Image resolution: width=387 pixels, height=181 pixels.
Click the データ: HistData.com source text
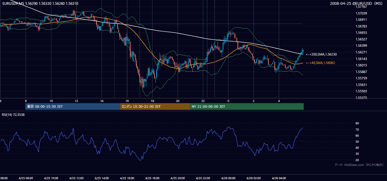click(359, 165)
